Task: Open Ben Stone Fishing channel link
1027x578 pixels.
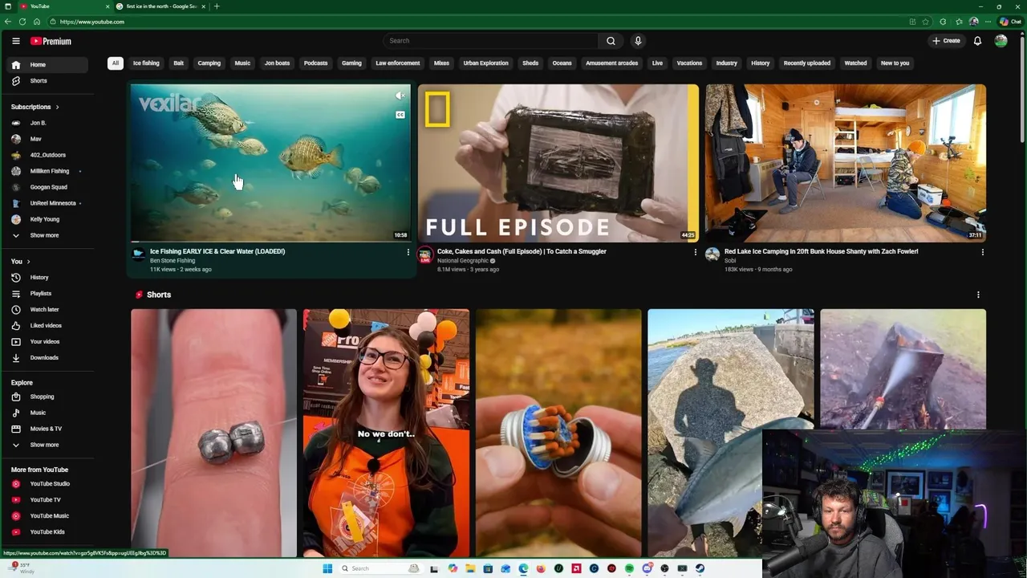Action: 173,261
